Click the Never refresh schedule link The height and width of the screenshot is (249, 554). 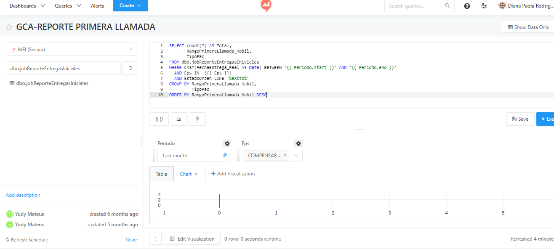132,240
